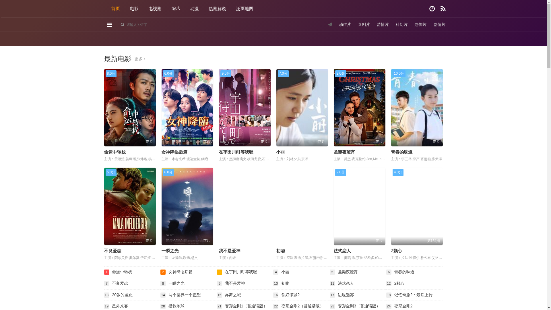Select ranked item 24 变形金刚2

click(403, 306)
